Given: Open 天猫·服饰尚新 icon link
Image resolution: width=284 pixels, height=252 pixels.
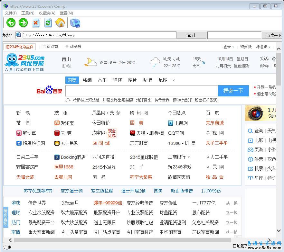Looking at the screenshot, I should pyautogui.click(x=133, y=133).
